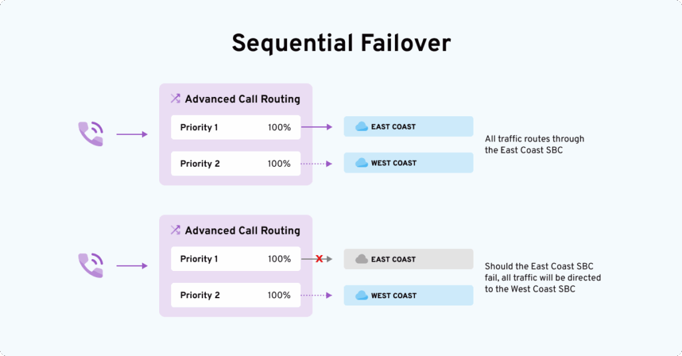Click the grayed-out EAST COAST box
Viewport: 682px width, 356px height.
(408, 259)
